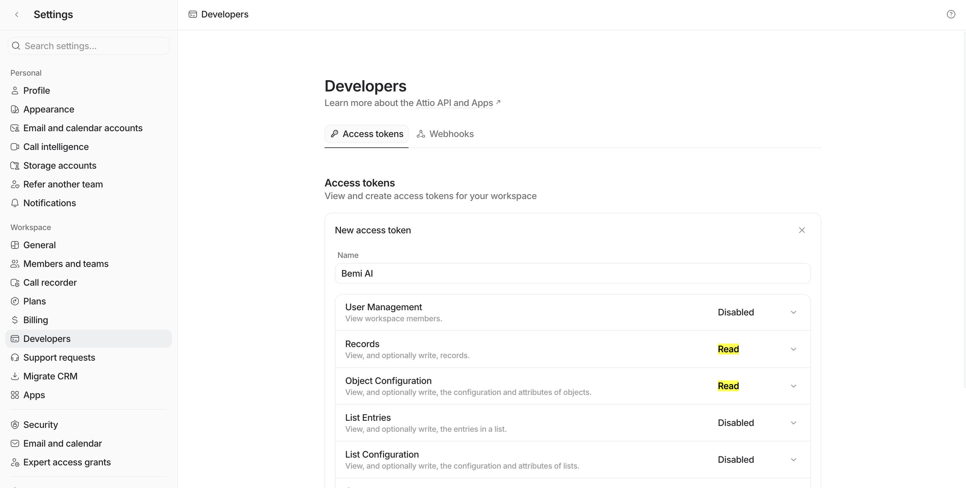Click the Call intelligence video icon
This screenshot has height=488, width=966.
point(15,147)
